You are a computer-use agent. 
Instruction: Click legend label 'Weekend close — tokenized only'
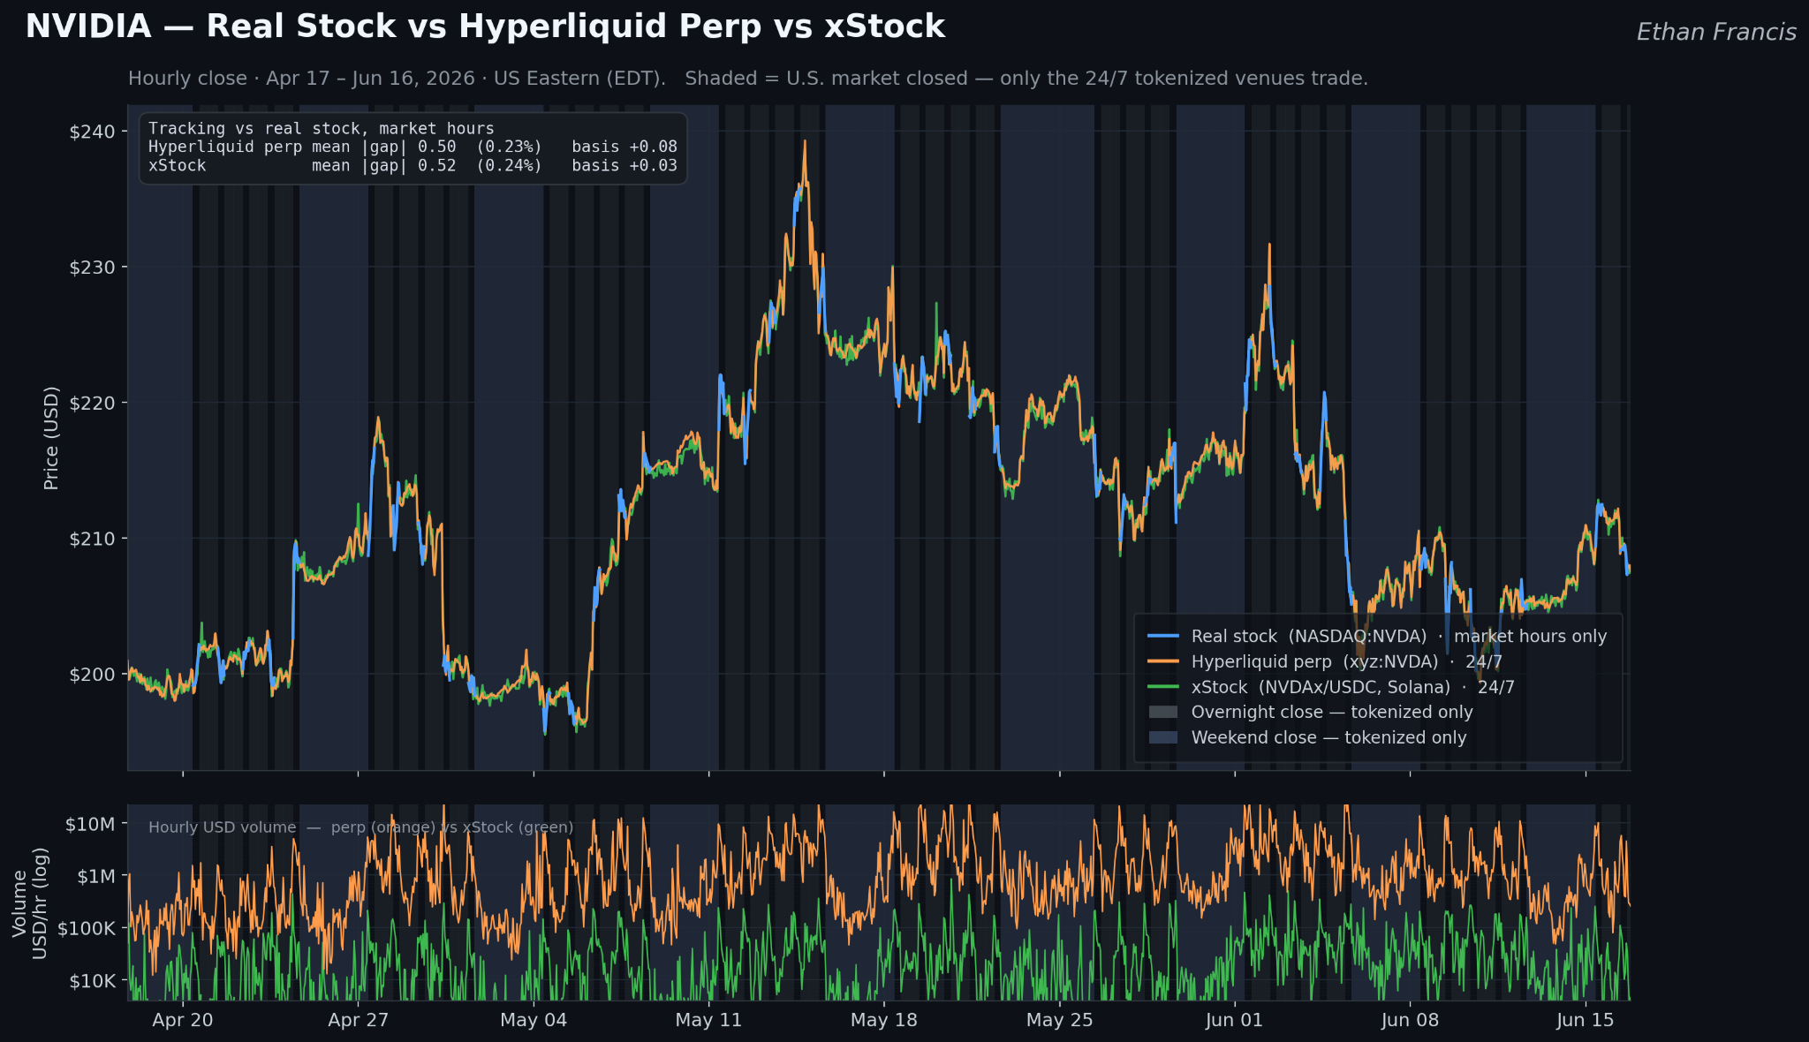[1328, 737]
